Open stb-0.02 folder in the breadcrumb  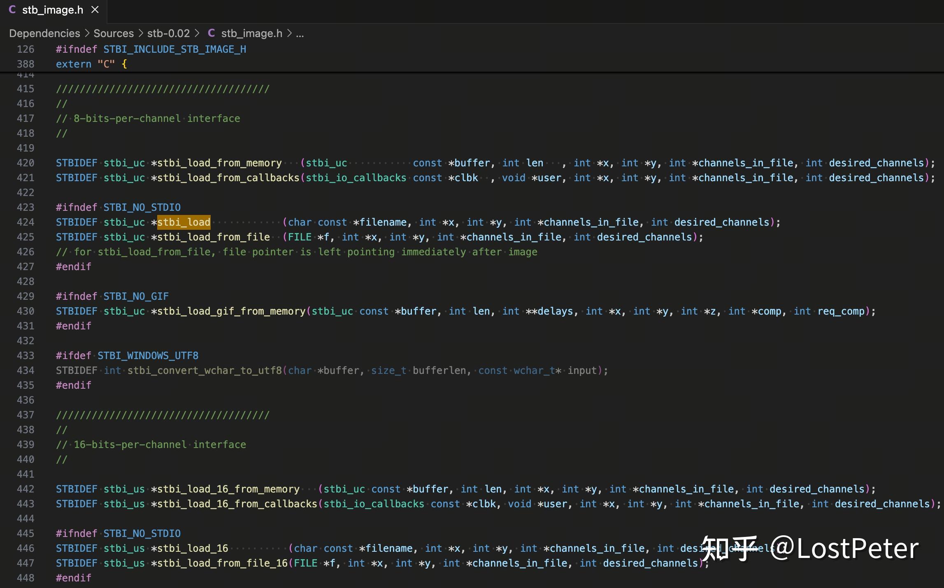coord(169,33)
